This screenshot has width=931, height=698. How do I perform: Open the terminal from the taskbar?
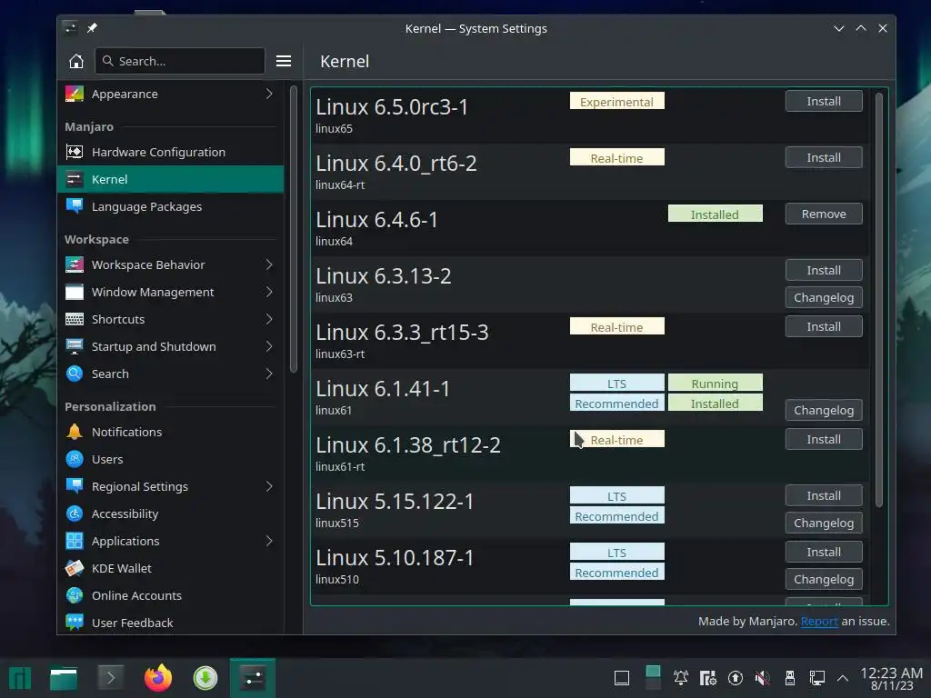(110, 678)
